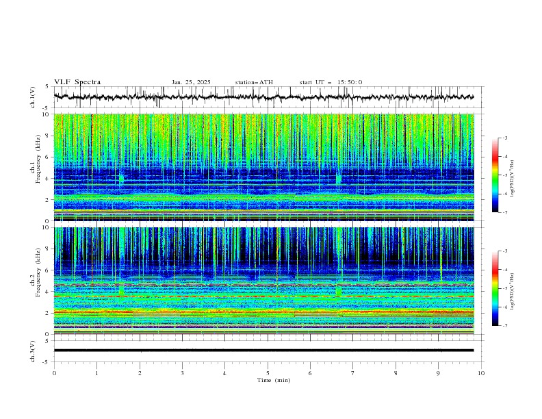
Task: Click the upper PSD color scale bar
Action: point(495,175)
